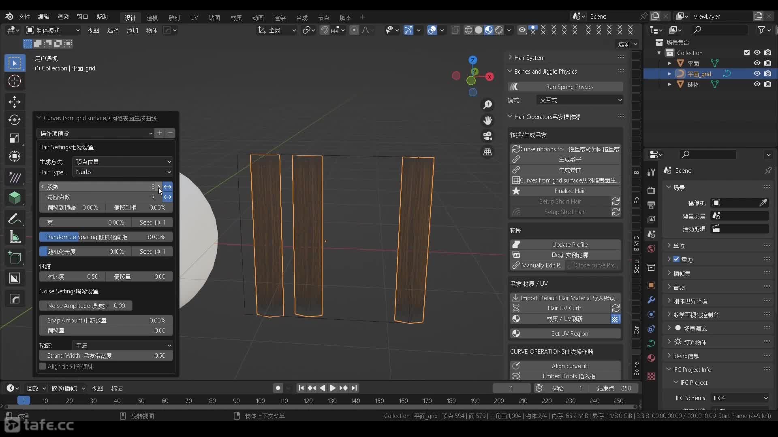
Task: Click play button on timeline controls
Action: [332, 388]
